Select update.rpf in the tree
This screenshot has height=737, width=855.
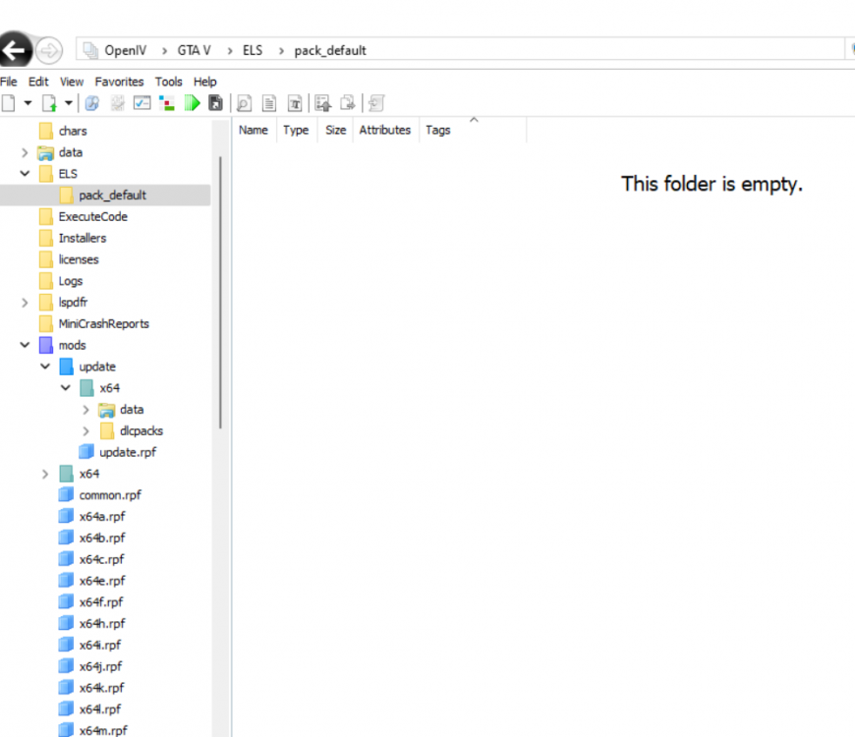[128, 452]
